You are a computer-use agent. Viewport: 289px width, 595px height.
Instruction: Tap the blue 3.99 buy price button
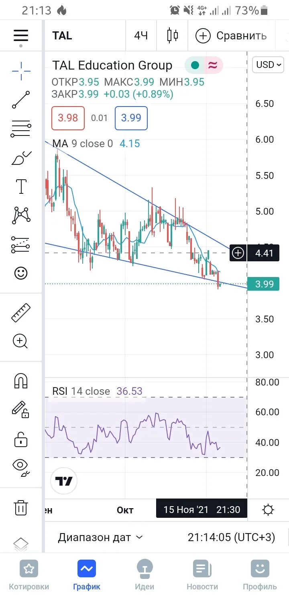pos(131,118)
